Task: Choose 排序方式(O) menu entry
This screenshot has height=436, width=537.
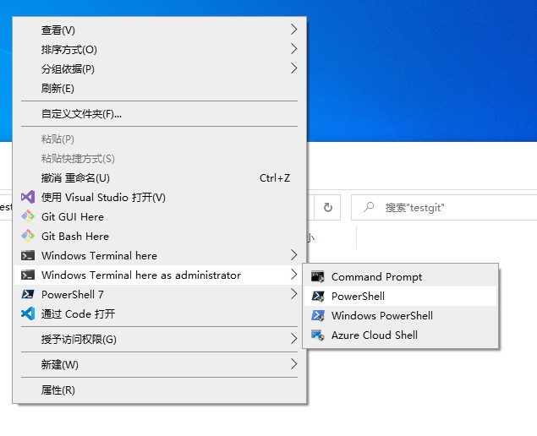Action: coord(159,50)
